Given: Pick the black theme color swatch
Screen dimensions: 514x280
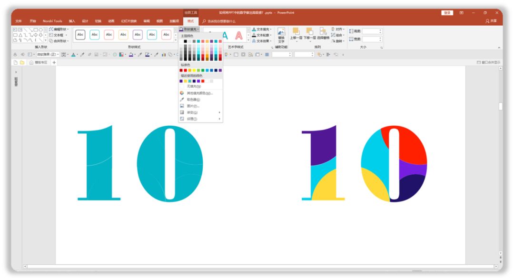Looking at the screenshot, I should coord(185,41).
